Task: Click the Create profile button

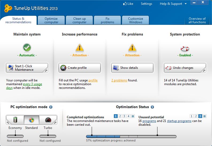Action: coord(80,68)
